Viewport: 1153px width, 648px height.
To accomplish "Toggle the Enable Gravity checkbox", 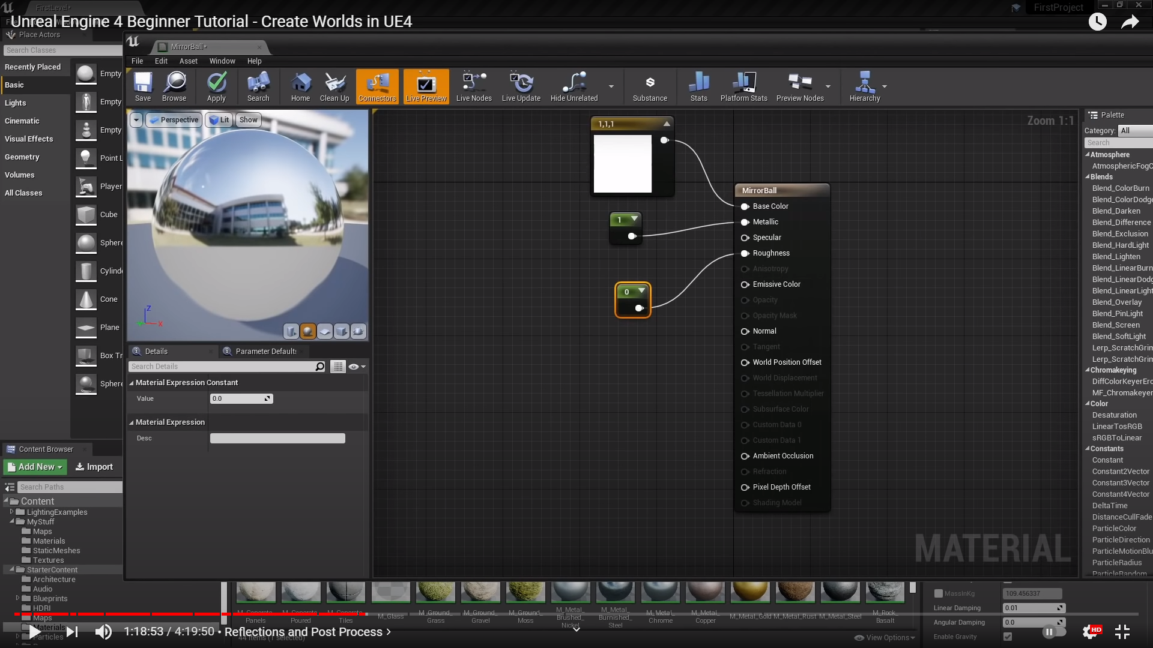I will pos(1008,637).
